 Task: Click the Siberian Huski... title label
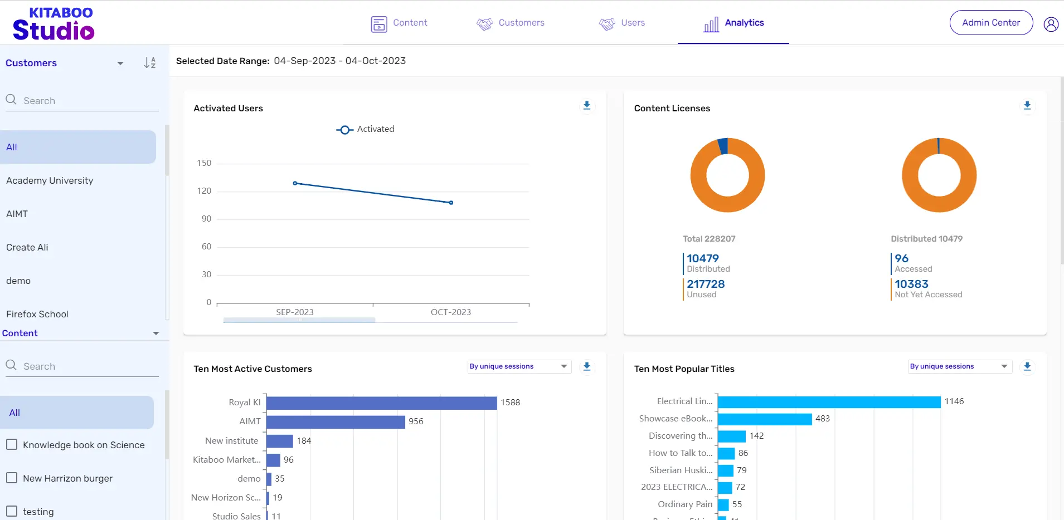(x=681, y=470)
